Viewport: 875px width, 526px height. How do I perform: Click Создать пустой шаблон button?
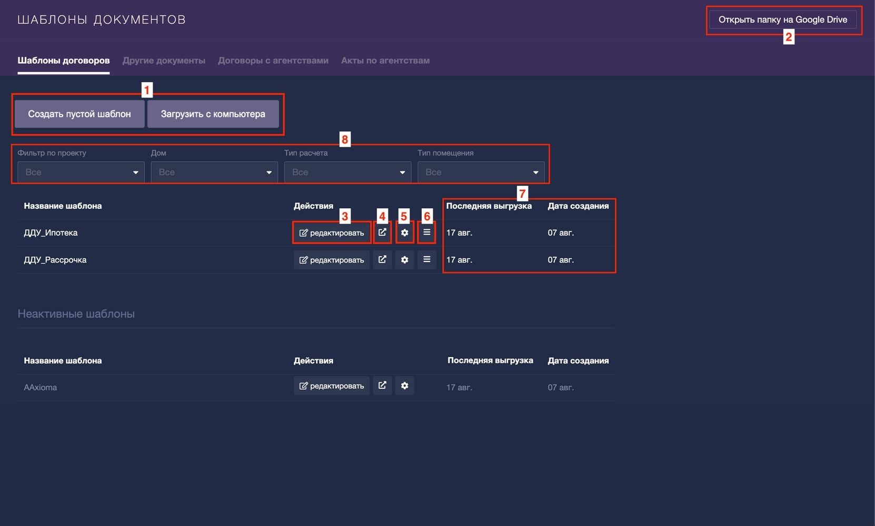(79, 114)
